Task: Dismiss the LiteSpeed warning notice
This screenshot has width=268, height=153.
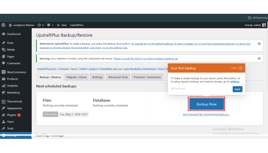Action: coord(259,59)
